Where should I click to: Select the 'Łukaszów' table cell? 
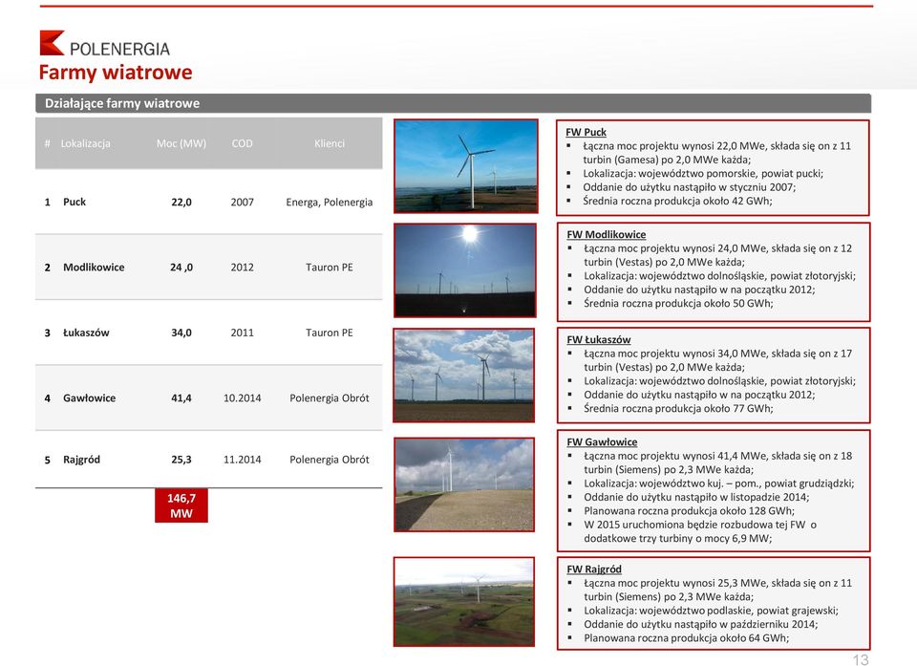(x=86, y=333)
